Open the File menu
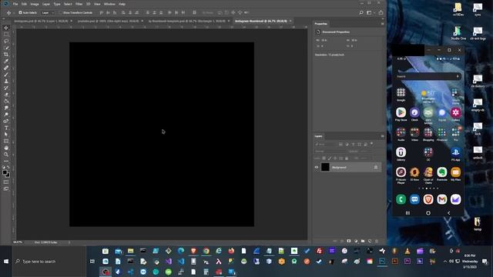The width and height of the screenshot is (493, 277). click(x=15, y=4)
